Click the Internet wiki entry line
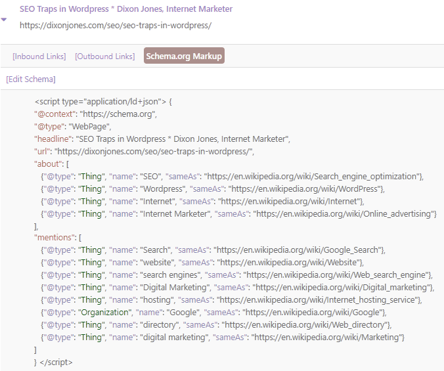The height and width of the screenshot is (371, 444). pyautogui.click(x=202, y=201)
